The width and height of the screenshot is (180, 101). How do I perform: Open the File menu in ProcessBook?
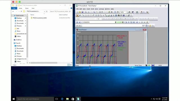point(78,9)
